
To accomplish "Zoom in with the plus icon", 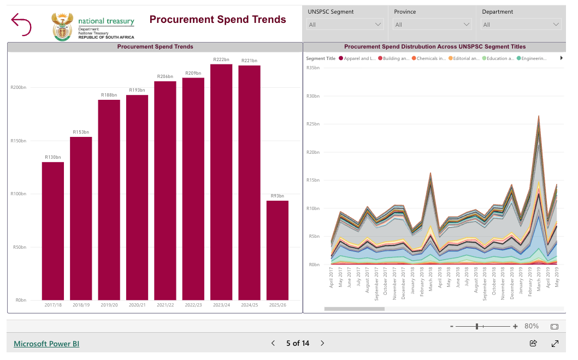I will pos(515,326).
